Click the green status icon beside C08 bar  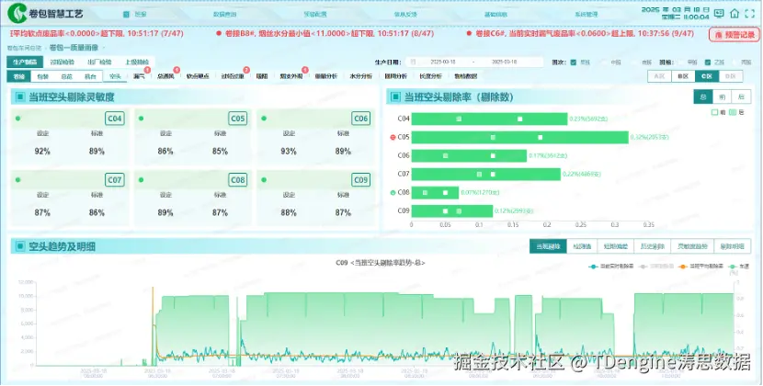(x=393, y=192)
